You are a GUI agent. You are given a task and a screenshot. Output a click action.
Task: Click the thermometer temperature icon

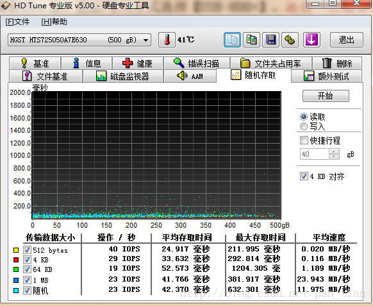167,40
